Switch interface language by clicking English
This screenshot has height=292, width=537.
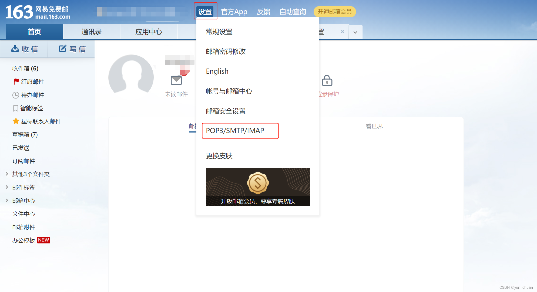tap(217, 71)
